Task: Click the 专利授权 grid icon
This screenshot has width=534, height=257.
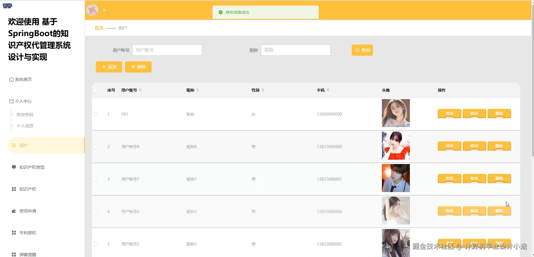Action: point(14,233)
